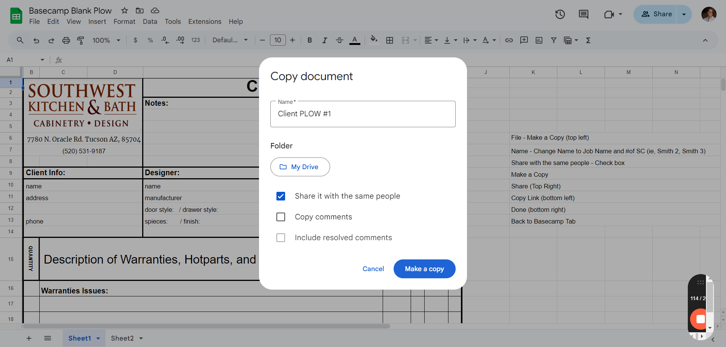726x347 pixels.
Task: Format as currency with dollar icon
Action: point(135,40)
